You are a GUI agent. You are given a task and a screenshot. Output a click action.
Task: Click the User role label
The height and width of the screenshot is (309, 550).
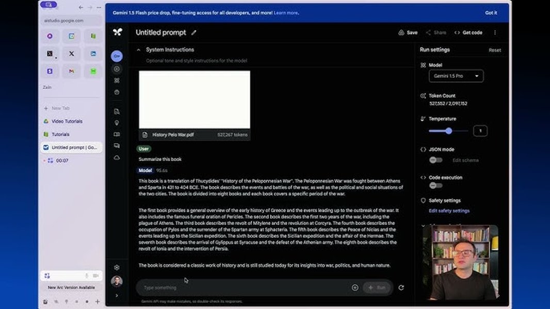click(143, 149)
